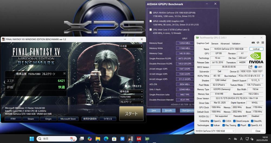Click the GPU-Z refresh icon
The height and width of the screenshot is (143, 271).
tap(258, 42)
